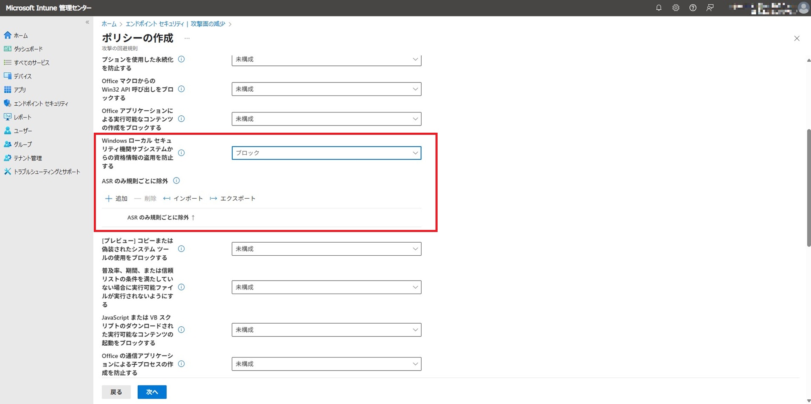This screenshot has height=404, width=811.
Task: Expand dropdown for JavaScript または VB スクリプト rule
Action: 326,330
